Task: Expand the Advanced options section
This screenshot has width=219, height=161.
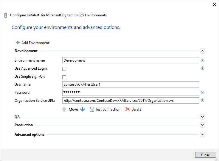Action: coord(202,135)
